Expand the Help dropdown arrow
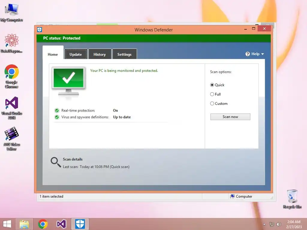307x230 pixels. click(x=263, y=54)
